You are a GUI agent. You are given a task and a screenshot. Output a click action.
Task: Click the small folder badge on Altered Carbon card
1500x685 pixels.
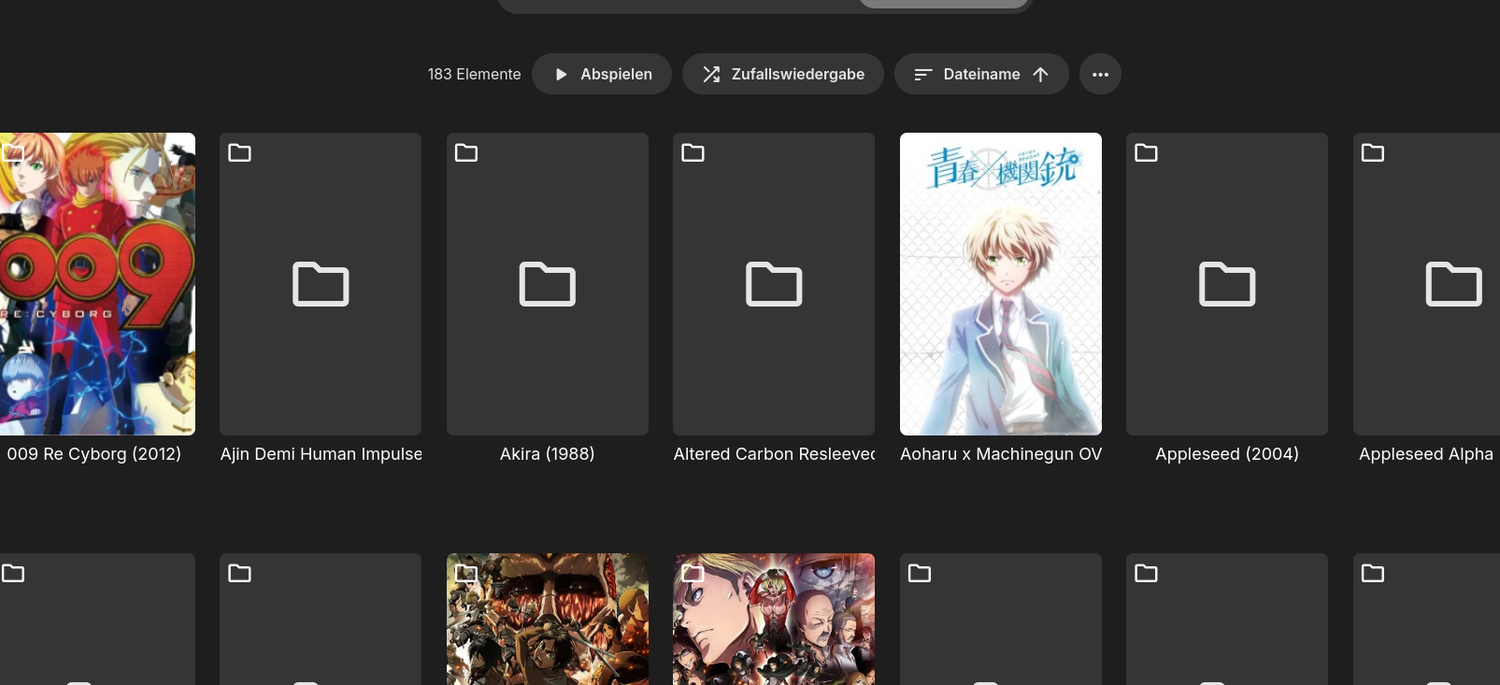point(693,152)
